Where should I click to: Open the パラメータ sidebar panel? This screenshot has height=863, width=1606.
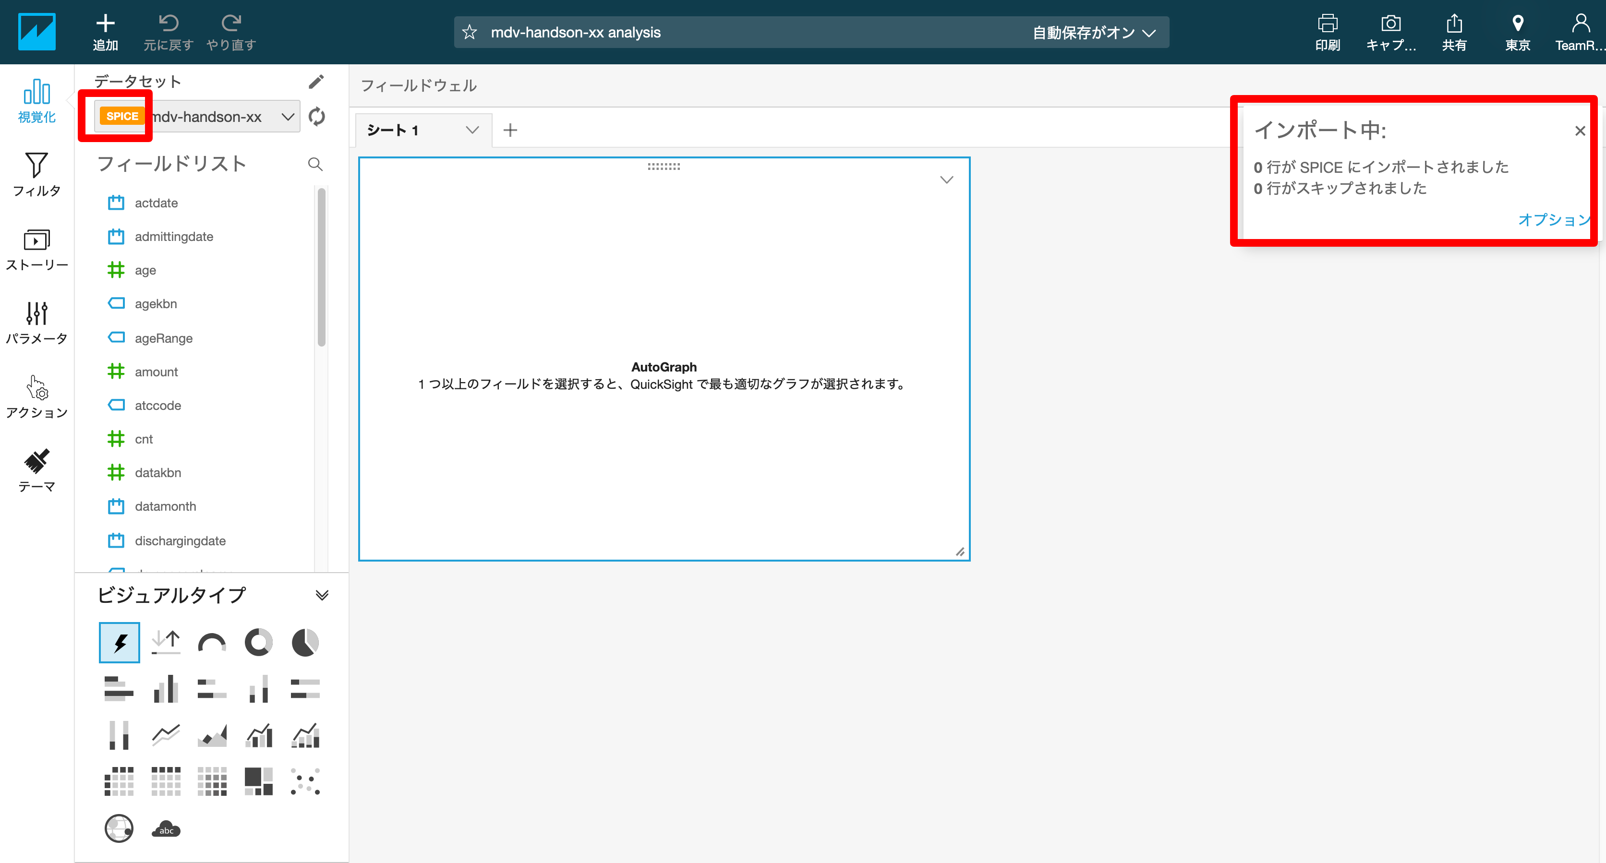[37, 323]
